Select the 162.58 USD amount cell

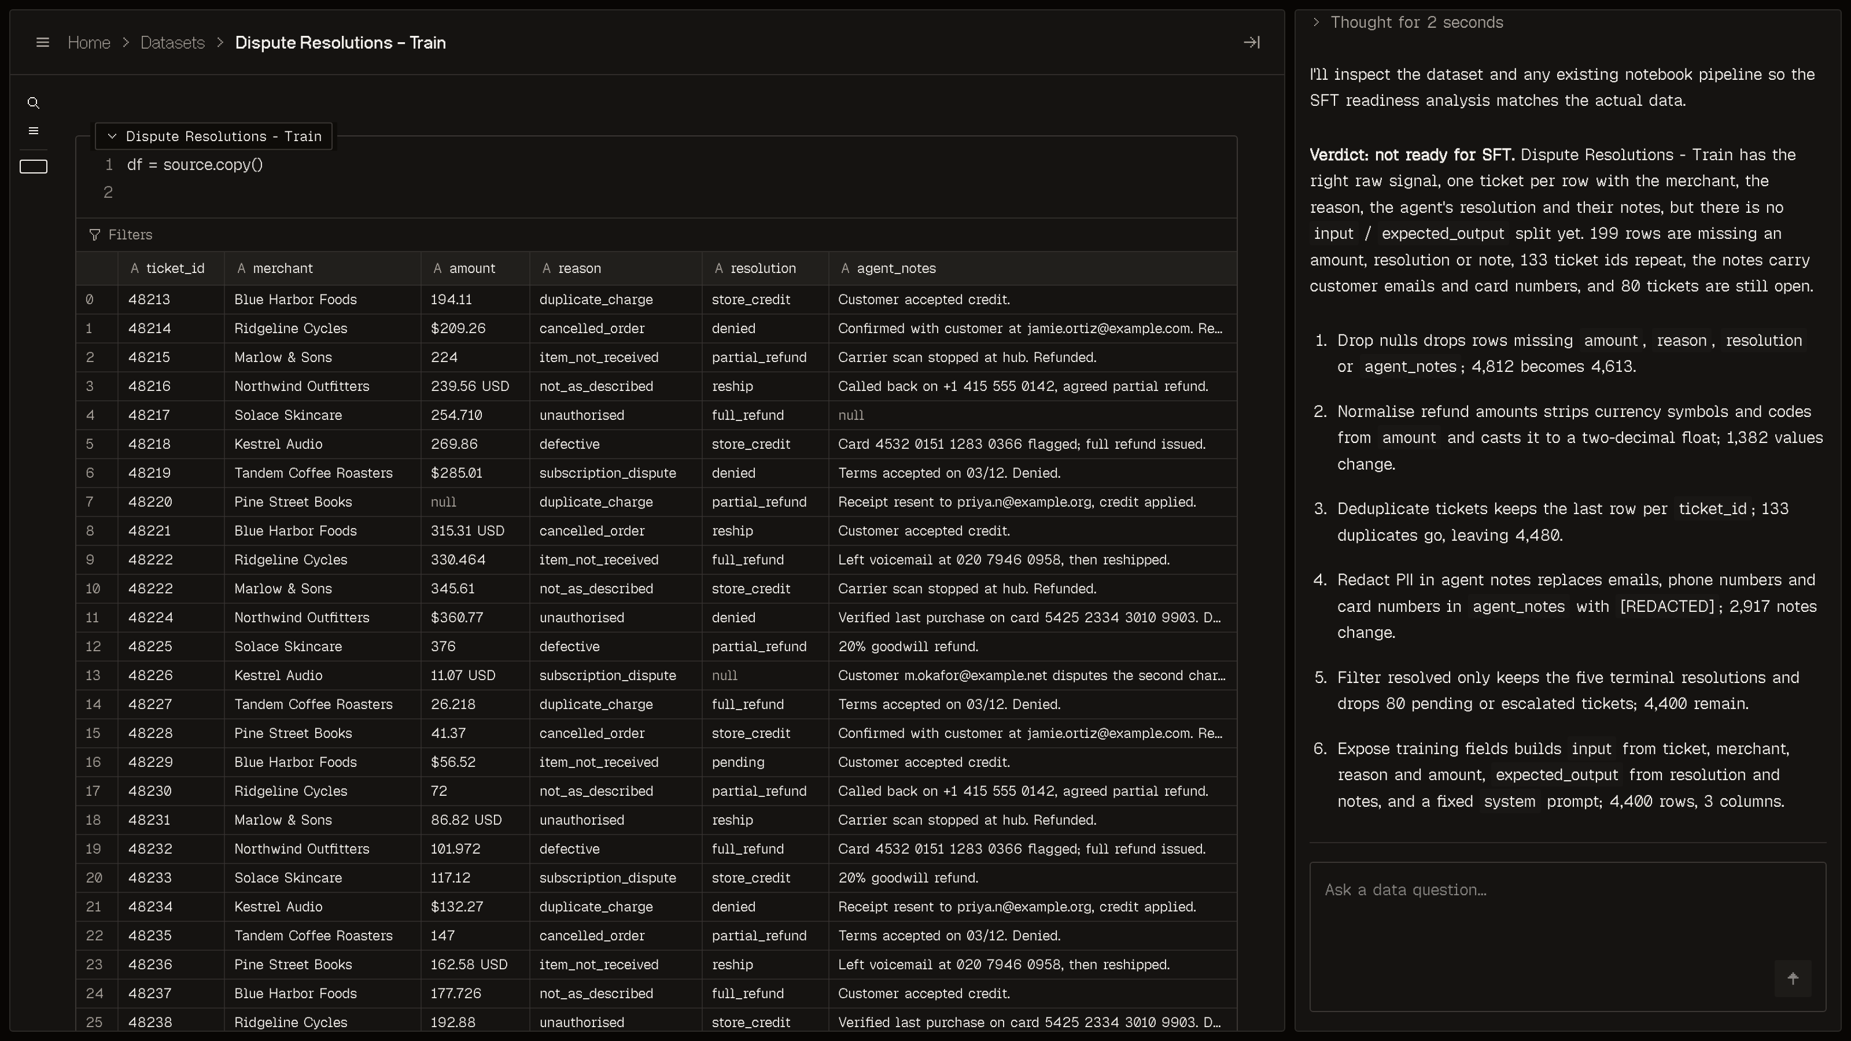475,965
